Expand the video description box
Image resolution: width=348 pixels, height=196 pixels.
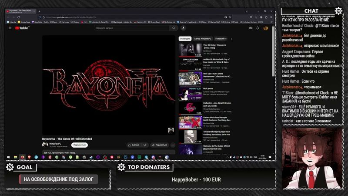[x=109, y=153]
